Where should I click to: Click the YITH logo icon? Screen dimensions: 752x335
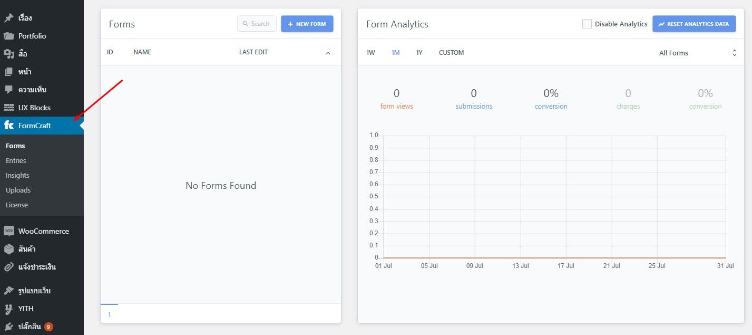point(9,309)
